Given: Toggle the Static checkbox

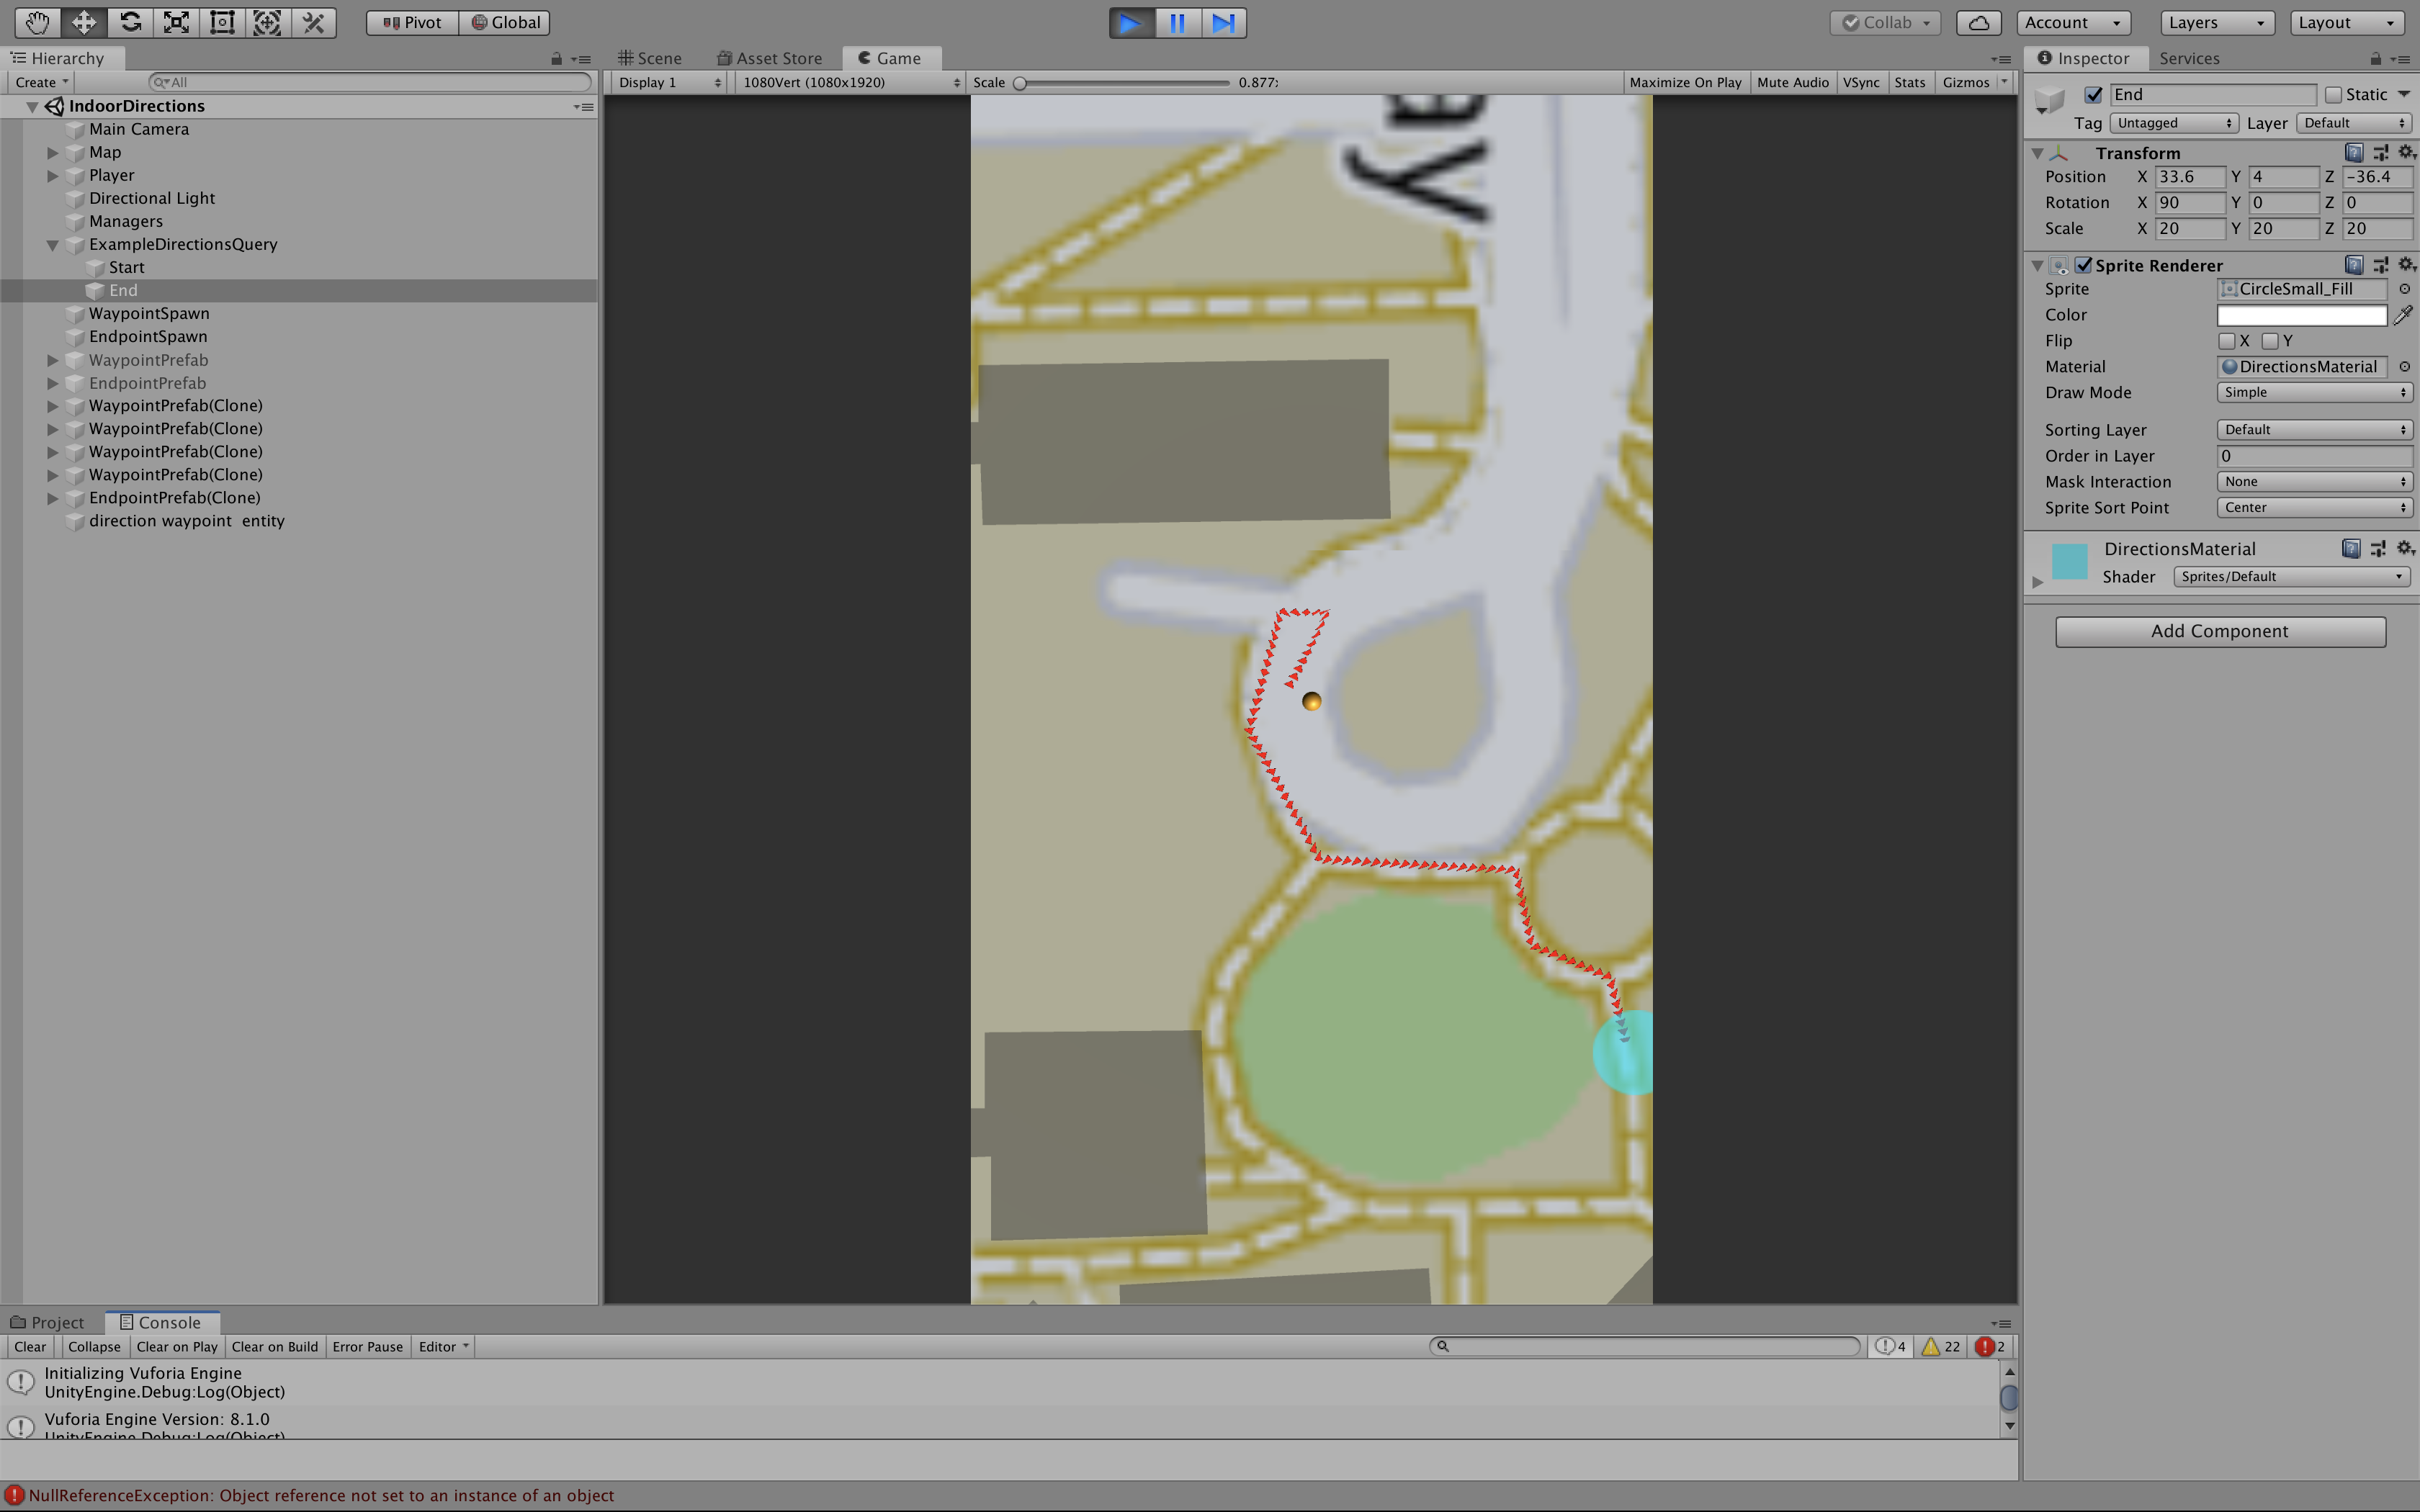Looking at the screenshot, I should [2333, 94].
